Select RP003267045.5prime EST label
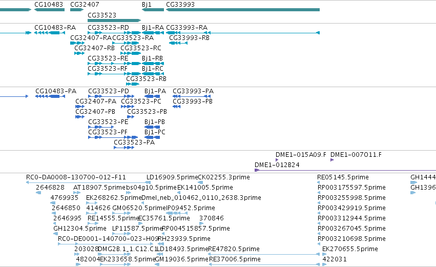 click(351, 229)
